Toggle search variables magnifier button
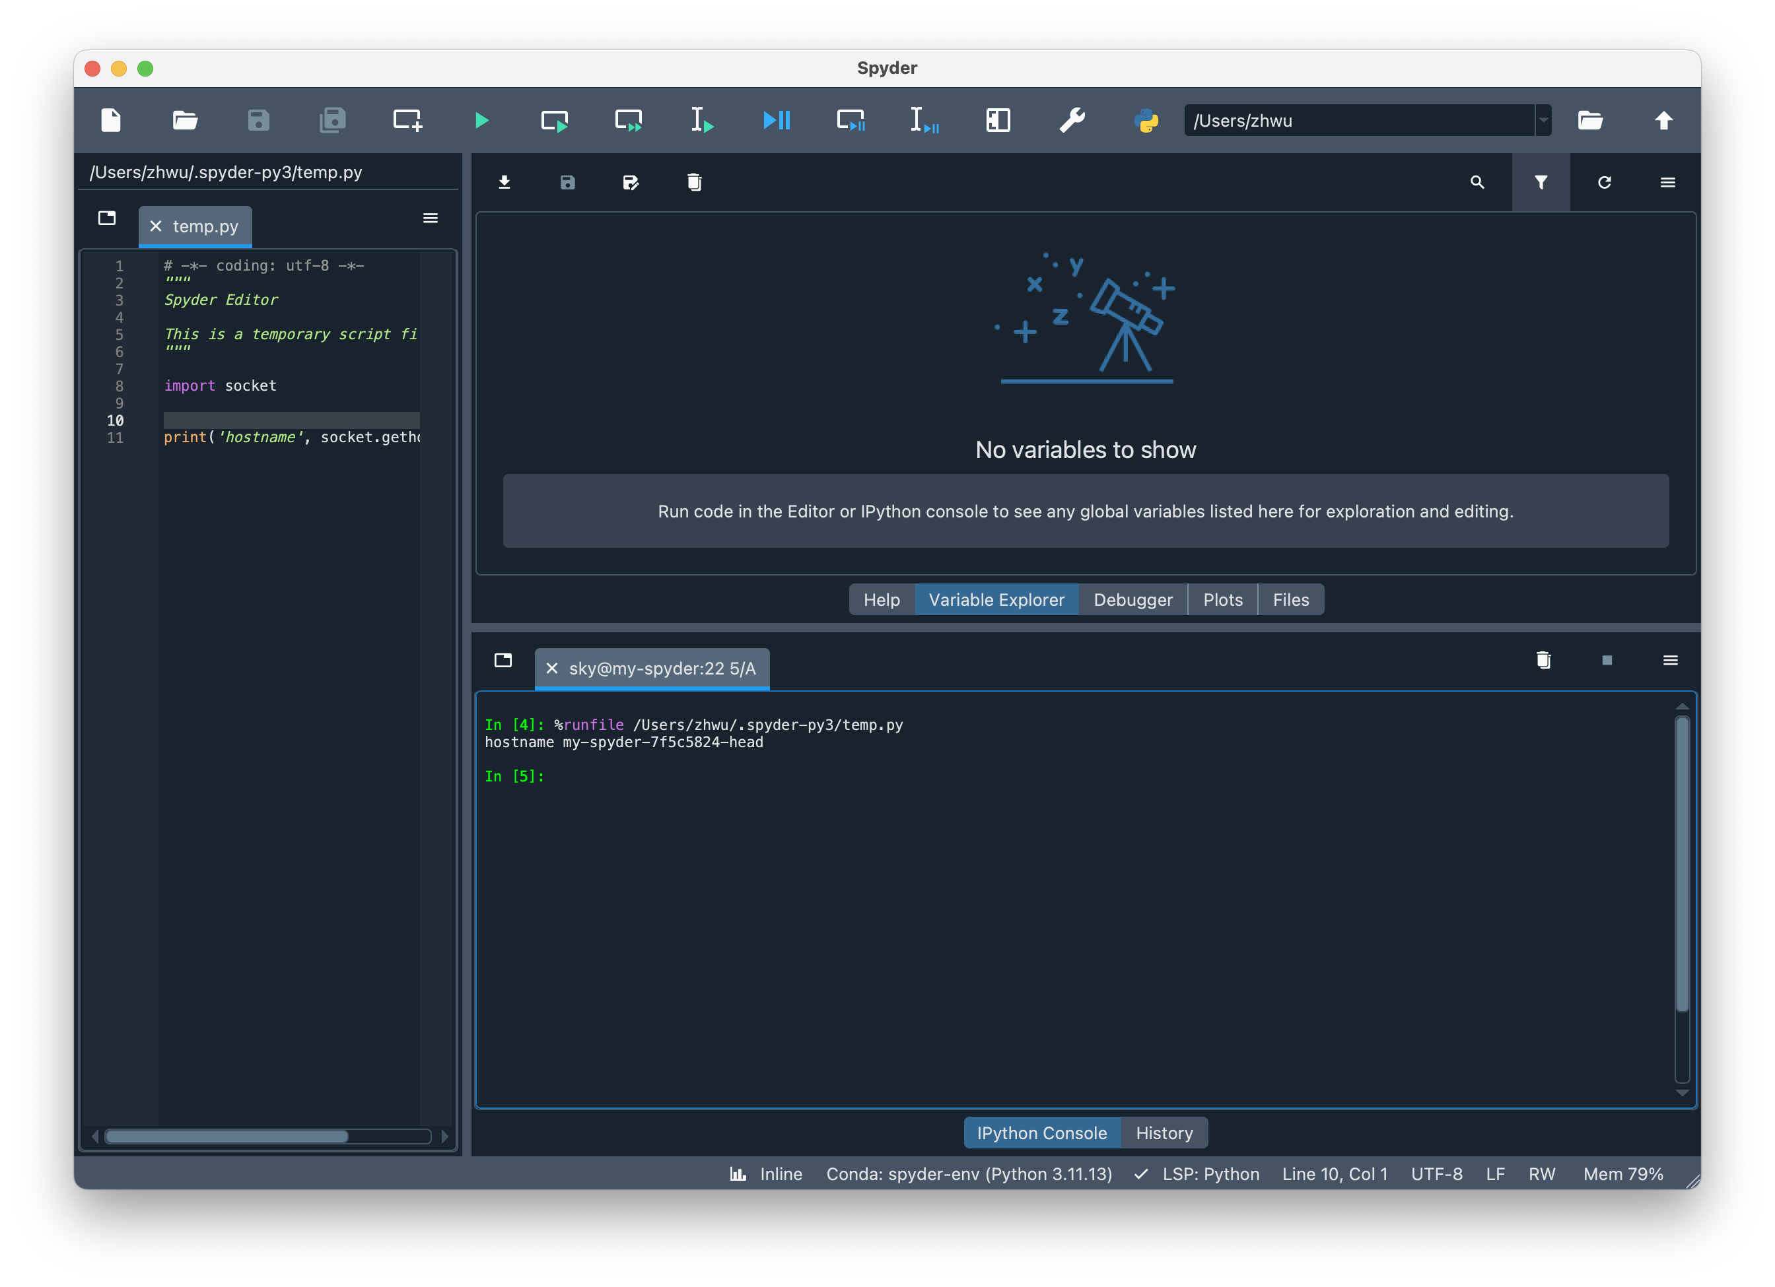The width and height of the screenshot is (1775, 1287). tap(1477, 182)
